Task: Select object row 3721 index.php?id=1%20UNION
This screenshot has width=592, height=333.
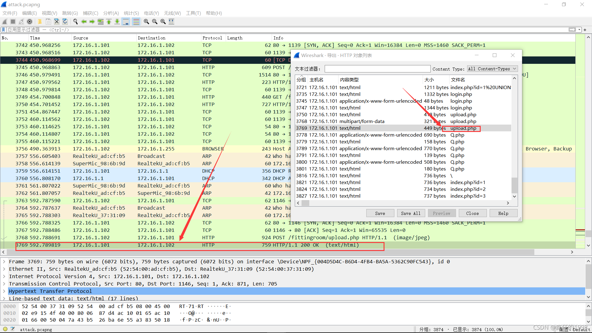Action: [403, 87]
